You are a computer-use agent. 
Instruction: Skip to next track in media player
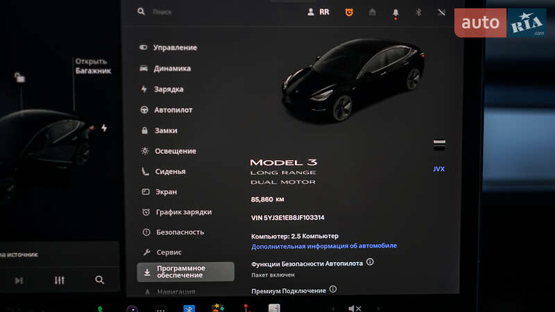coord(19,281)
